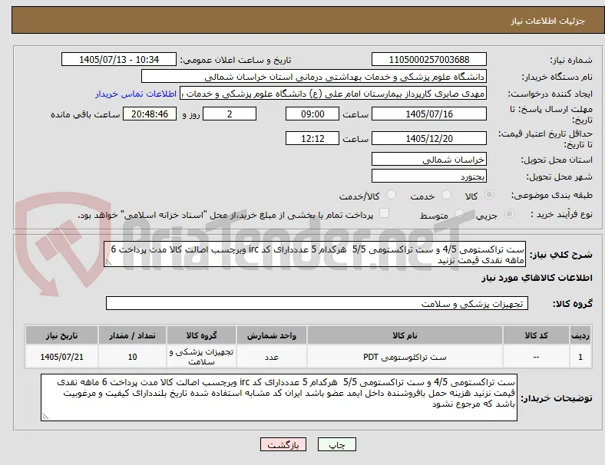Click the remaining time field 20:48:46
Image resolution: width=605 pixels, height=465 pixels.
click(x=150, y=114)
